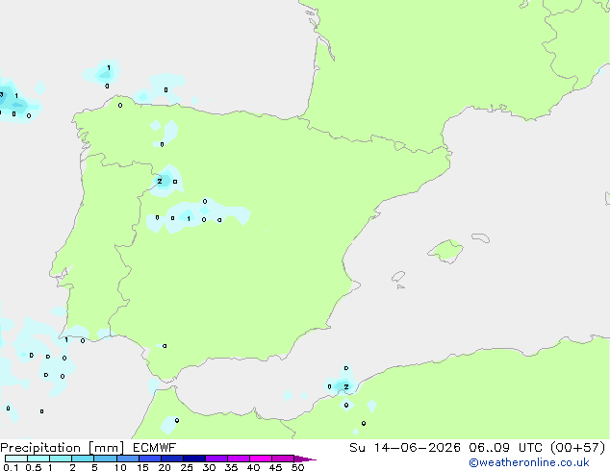This screenshot has height=471, width=610.
Task: Click the 'ECMWF' model label
Action: point(155,448)
